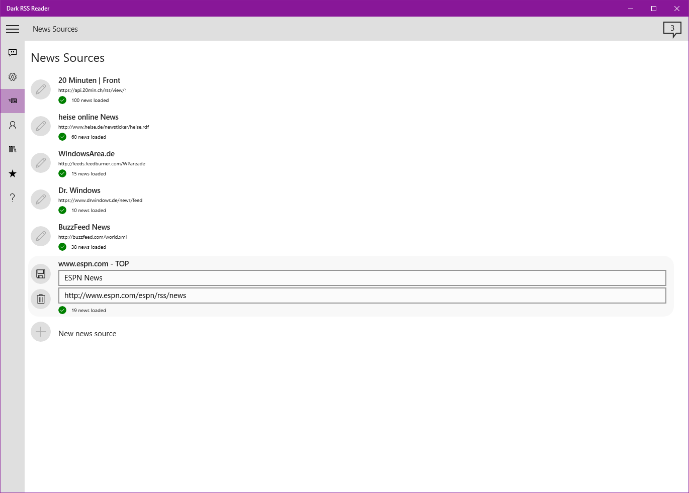The height and width of the screenshot is (493, 689).
Task: Select the ESPN feed URL input field
Action: click(362, 295)
